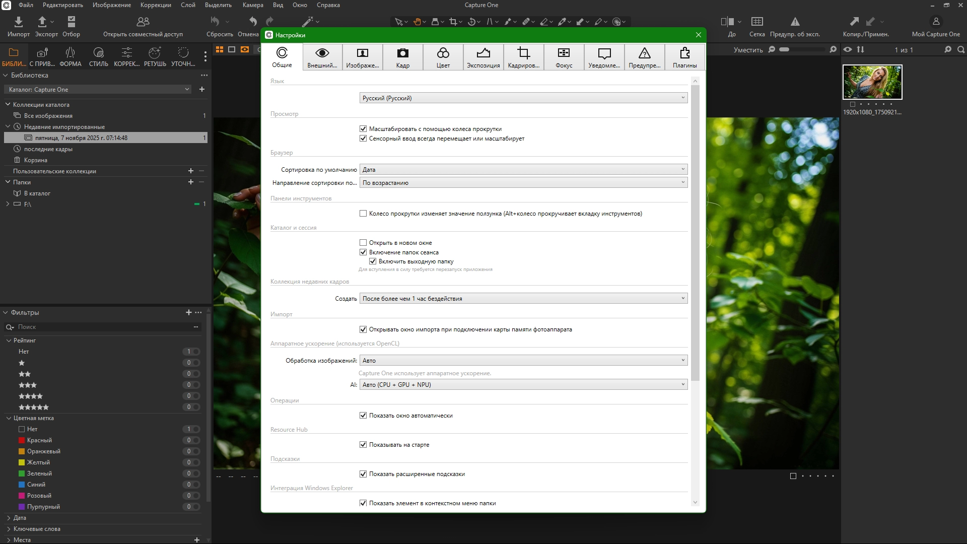Screen dimensions: 967x544
Task: Select the imported photo thumbnail in browser
Action: (872, 82)
